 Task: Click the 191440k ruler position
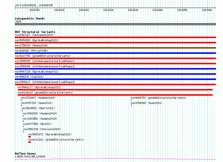pyautogui.click(x=59, y=10)
